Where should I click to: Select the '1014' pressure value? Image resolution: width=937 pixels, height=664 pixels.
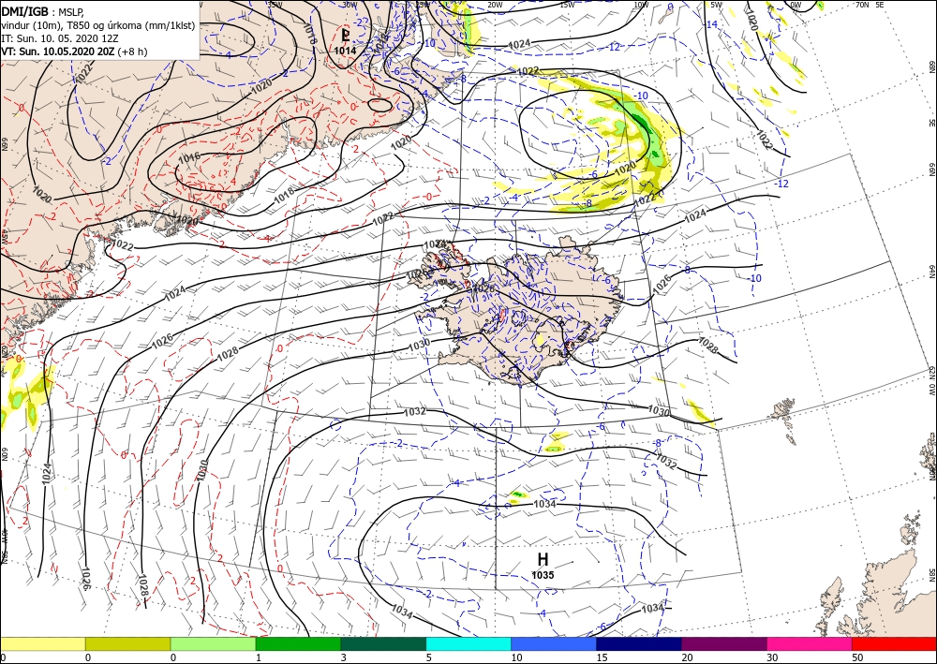click(x=345, y=51)
